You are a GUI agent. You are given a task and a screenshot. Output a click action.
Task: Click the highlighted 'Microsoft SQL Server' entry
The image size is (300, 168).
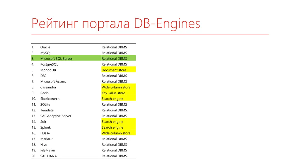(56, 59)
